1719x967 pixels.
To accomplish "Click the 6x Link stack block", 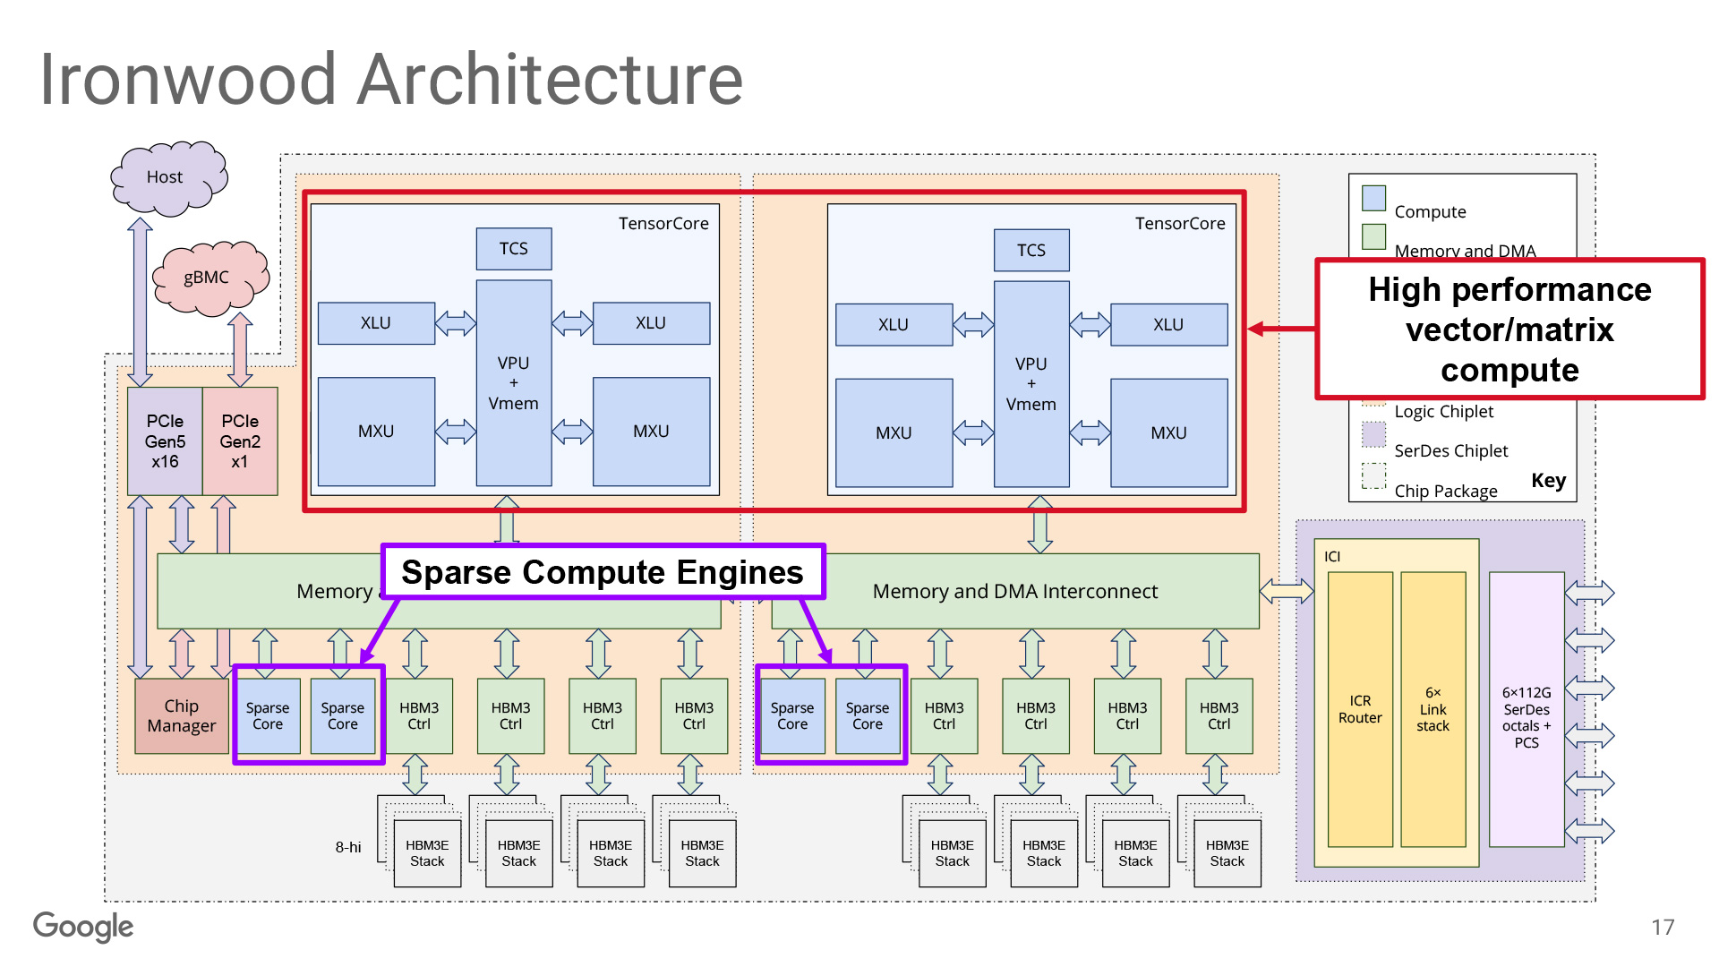I will coord(1432,710).
